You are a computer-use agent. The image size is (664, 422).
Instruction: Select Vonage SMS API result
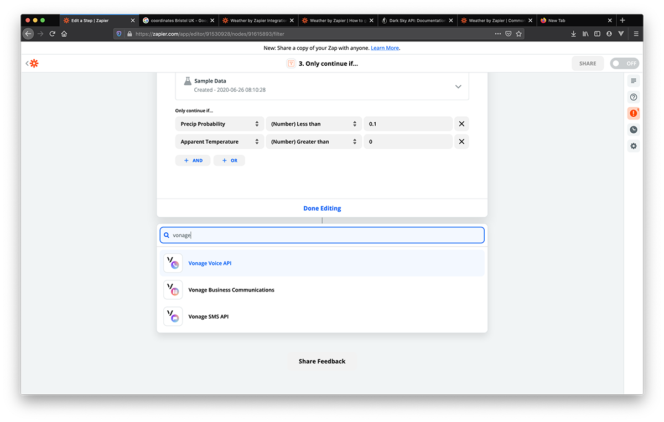[x=322, y=317]
